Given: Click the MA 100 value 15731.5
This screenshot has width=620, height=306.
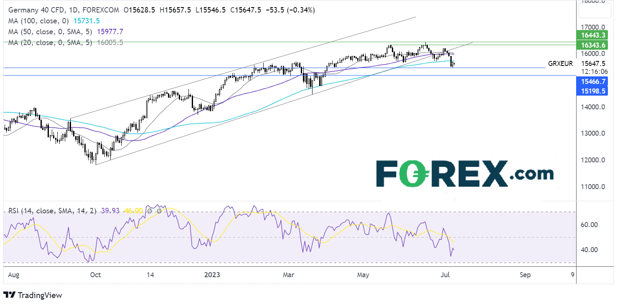Looking at the screenshot, I should 86,20.
